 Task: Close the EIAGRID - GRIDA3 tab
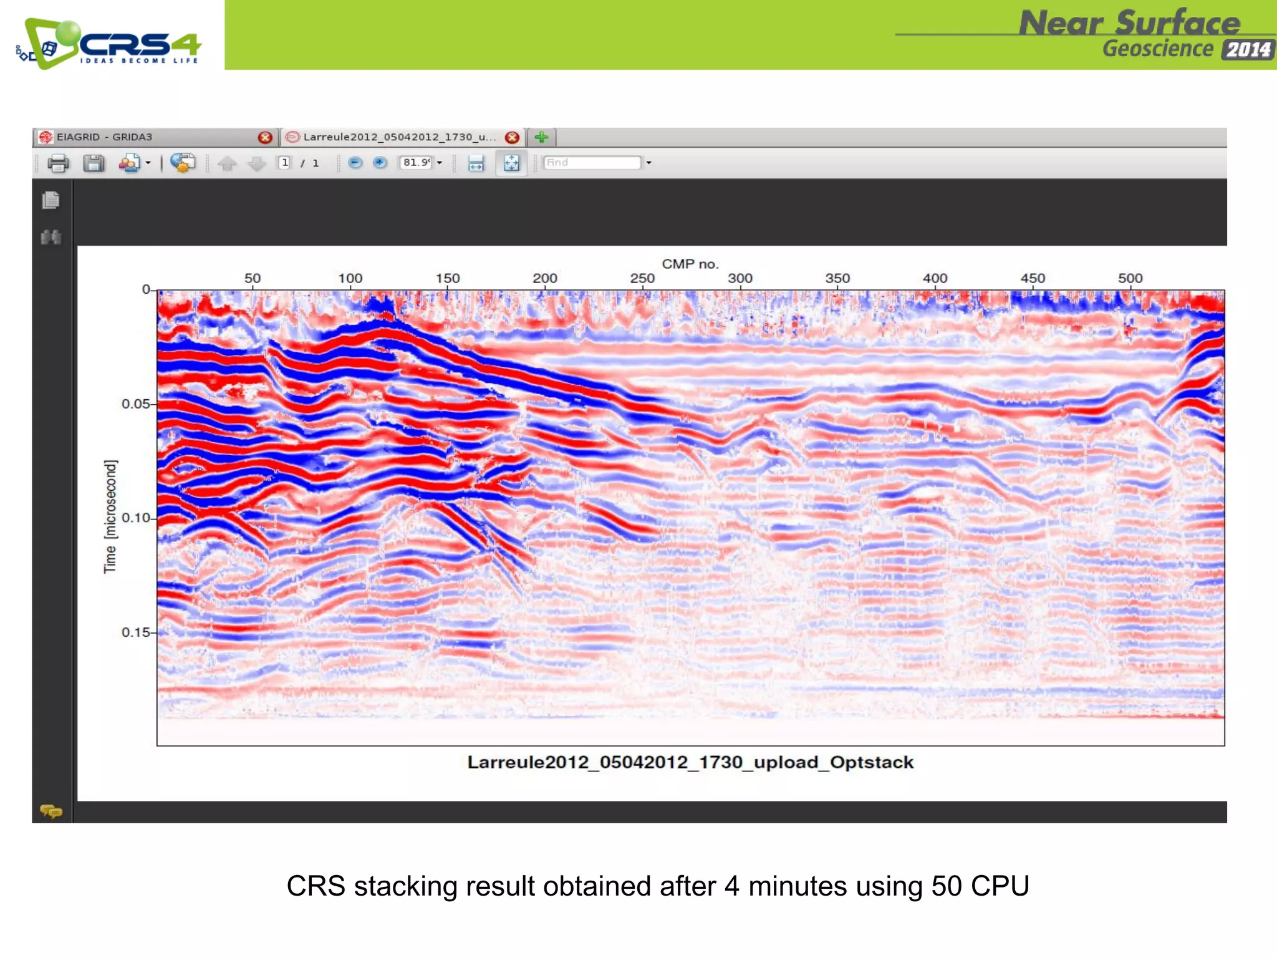point(265,137)
